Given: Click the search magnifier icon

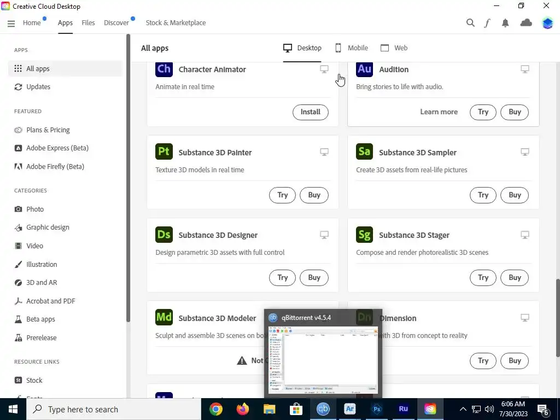Looking at the screenshot, I should (470, 23).
